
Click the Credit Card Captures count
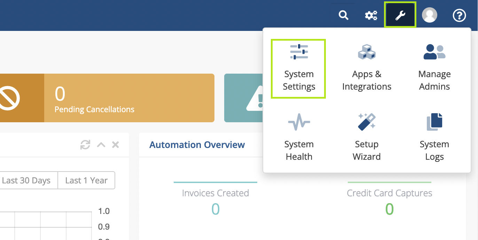tap(389, 209)
